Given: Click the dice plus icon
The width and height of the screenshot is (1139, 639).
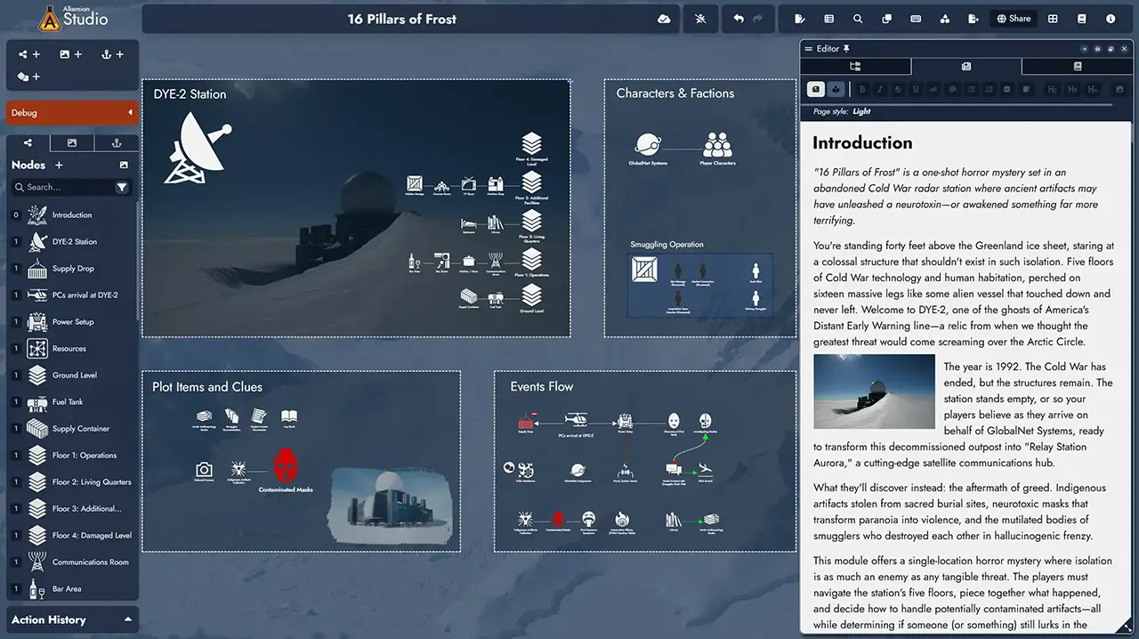Looking at the screenshot, I should (29, 77).
